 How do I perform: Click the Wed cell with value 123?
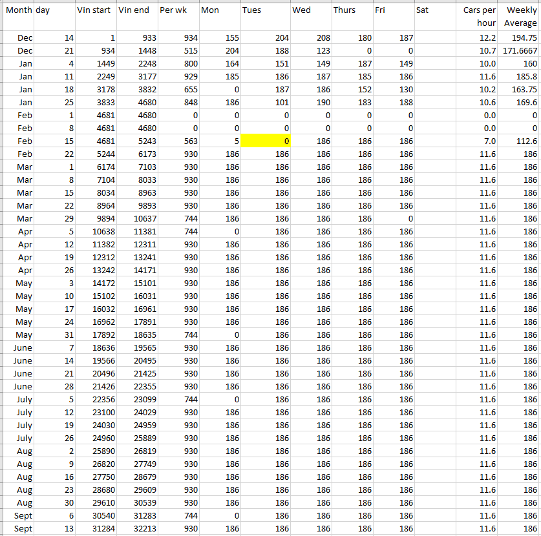coord(311,50)
